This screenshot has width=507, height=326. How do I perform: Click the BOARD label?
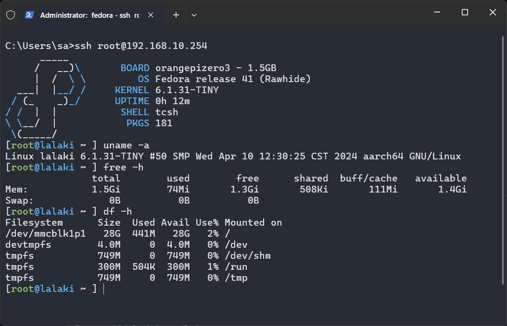(135, 68)
